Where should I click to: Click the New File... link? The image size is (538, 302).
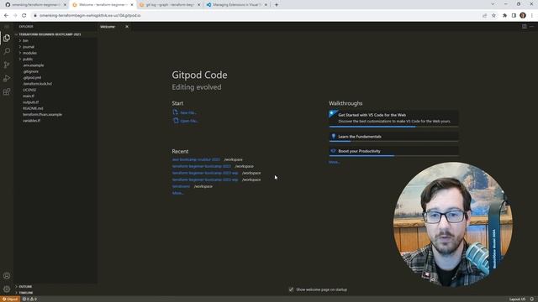(x=188, y=112)
